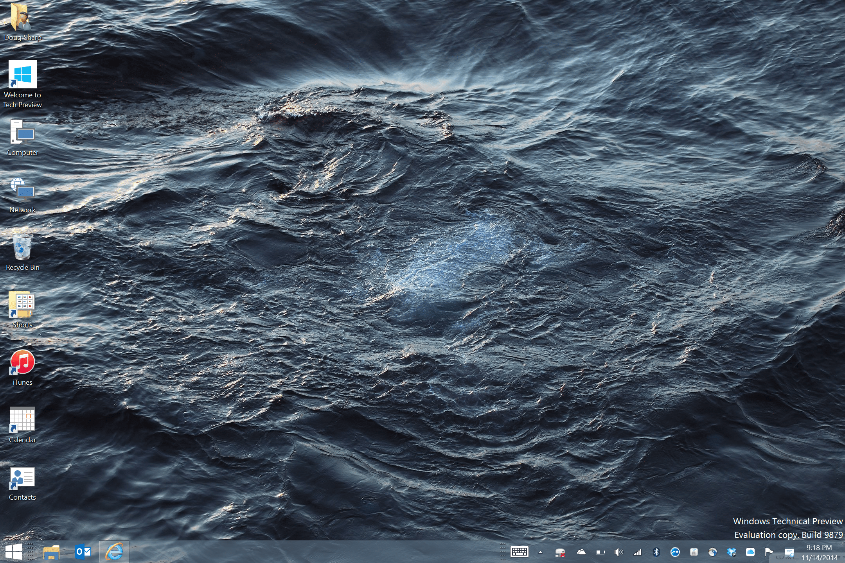Open File Explorer from the taskbar

click(51, 552)
